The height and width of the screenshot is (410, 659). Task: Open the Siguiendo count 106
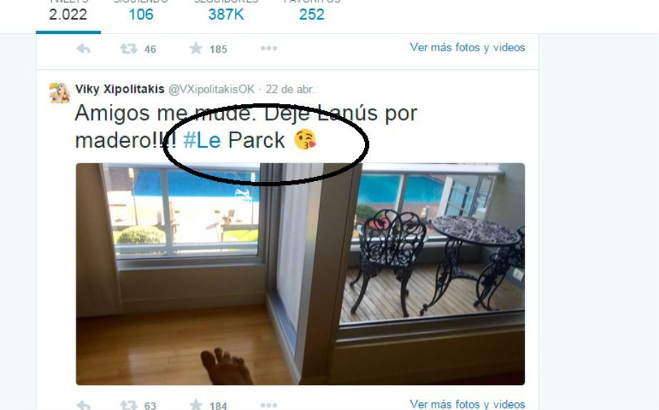141,14
